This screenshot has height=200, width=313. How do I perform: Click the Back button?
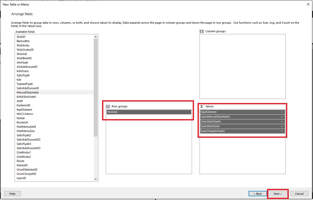pyautogui.click(x=258, y=193)
